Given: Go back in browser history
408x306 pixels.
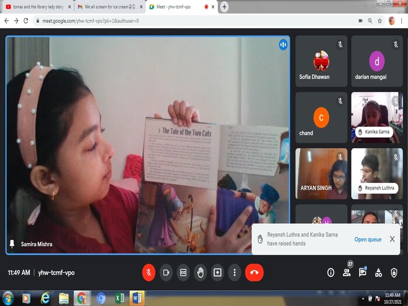Looking at the screenshot, I should (6, 21).
